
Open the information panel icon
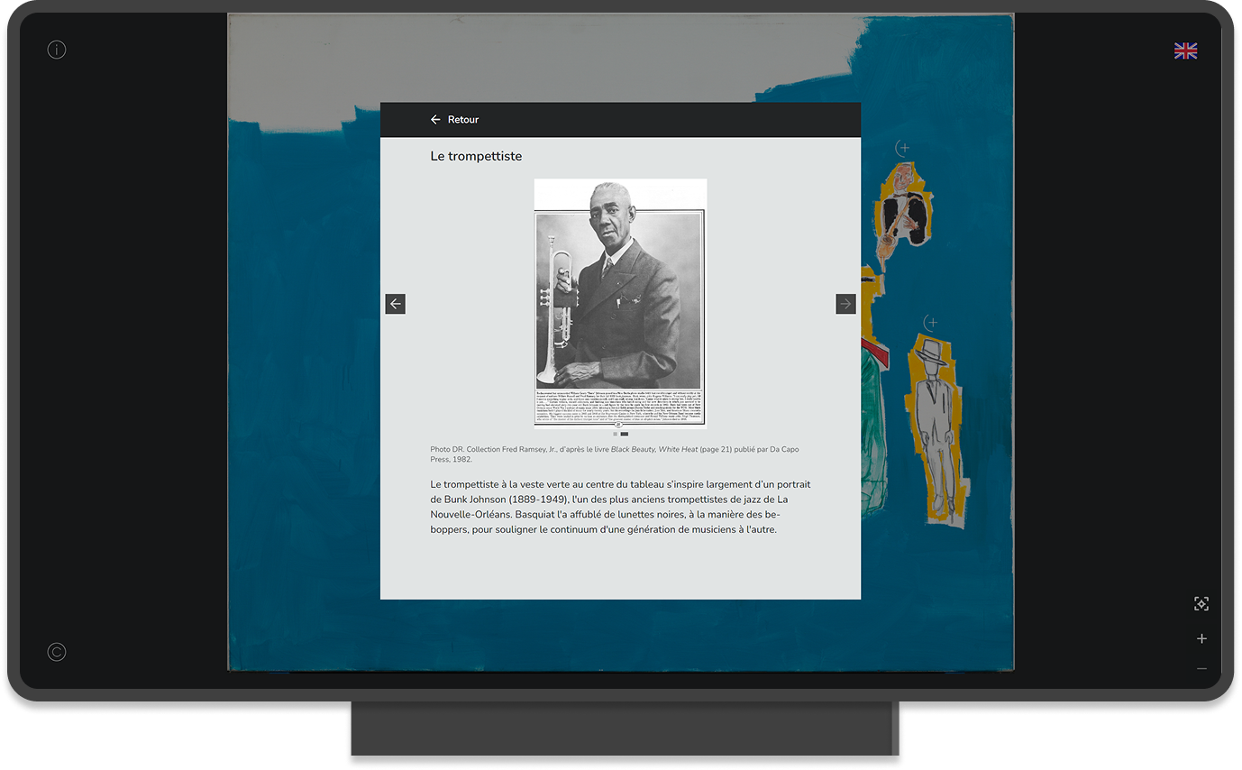pos(57,50)
